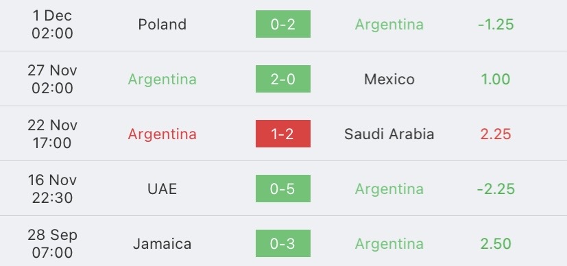
Task: Select the red Argentina name in the 22 Nov row
Action: (162, 134)
